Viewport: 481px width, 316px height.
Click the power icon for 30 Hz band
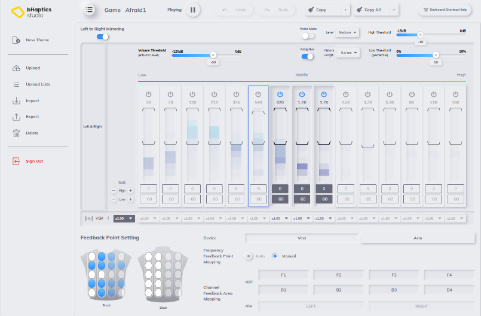(x=148, y=95)
